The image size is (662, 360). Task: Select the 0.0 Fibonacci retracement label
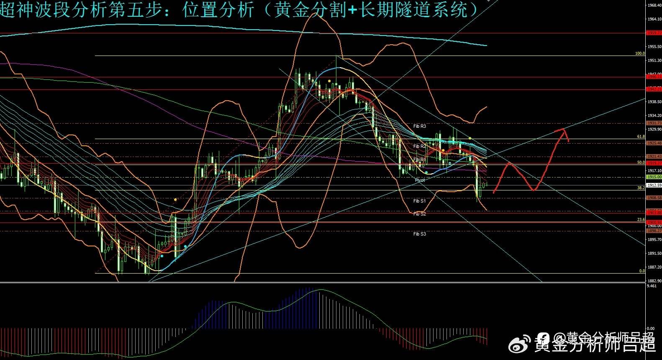642,271
